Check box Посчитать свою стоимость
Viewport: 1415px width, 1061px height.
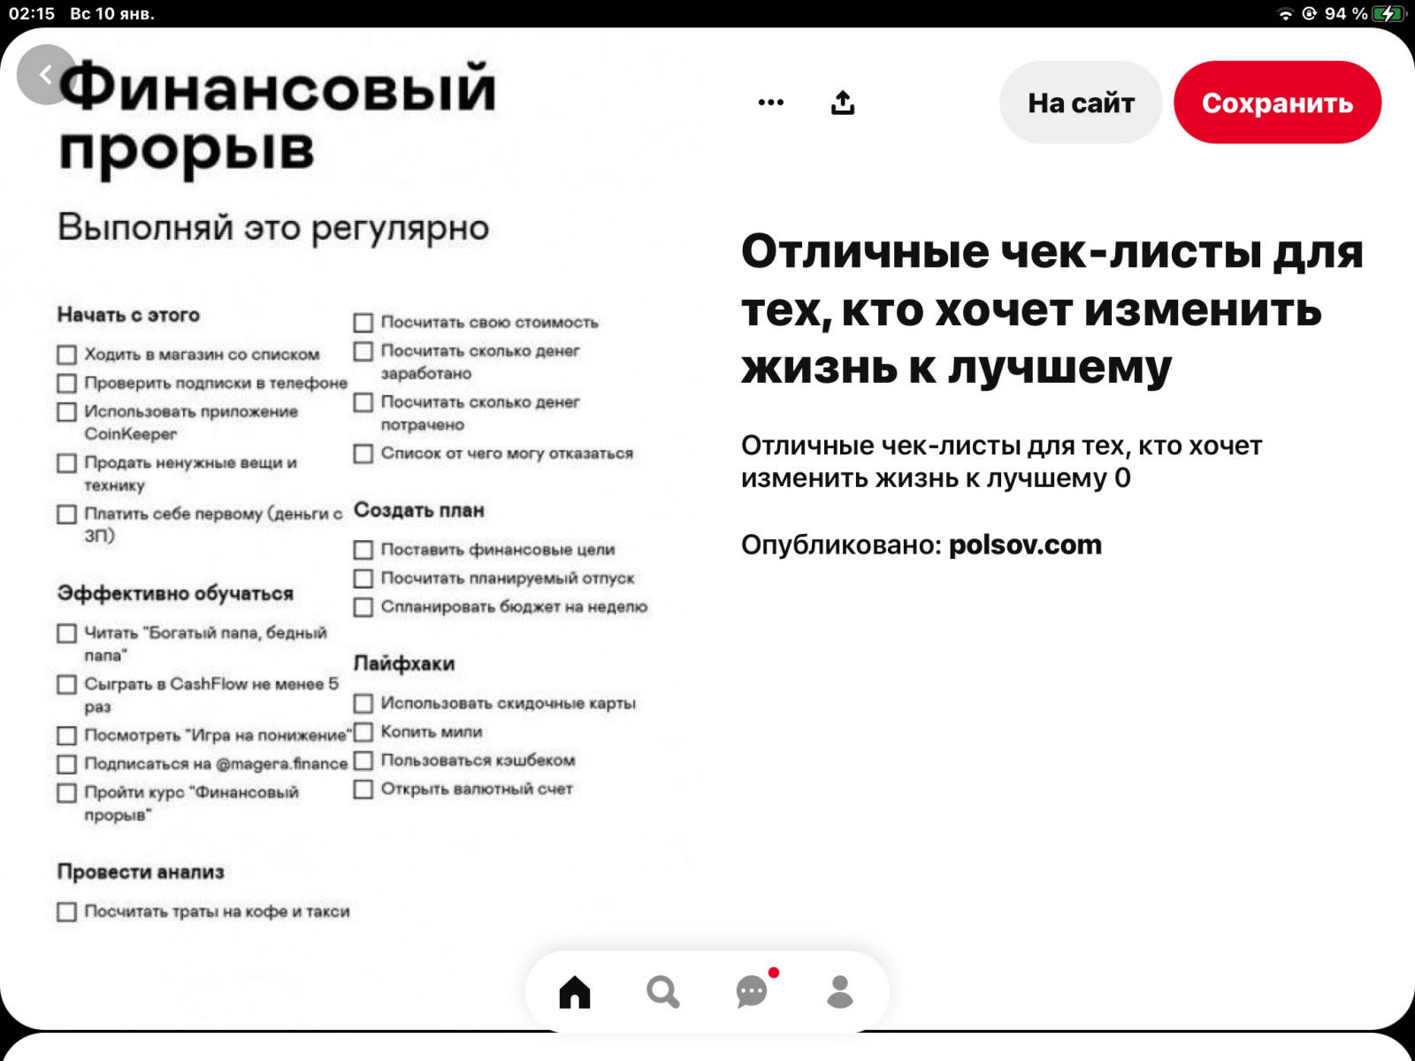pyautogui.click(x=363, y=323)
